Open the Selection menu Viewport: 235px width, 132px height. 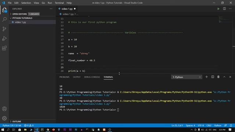(26, 3)
